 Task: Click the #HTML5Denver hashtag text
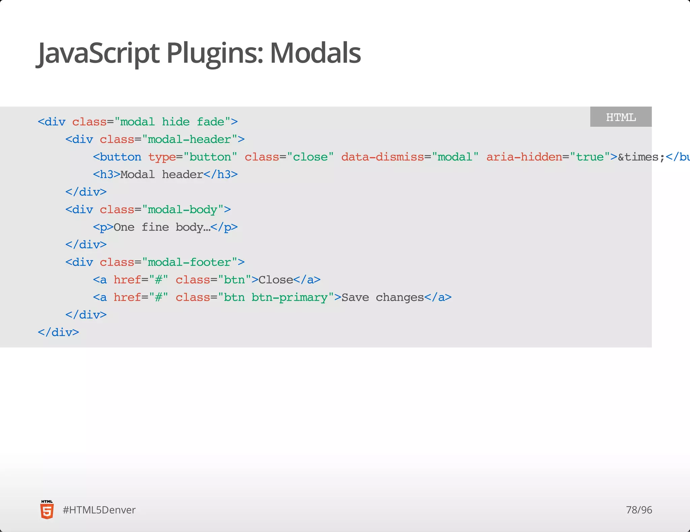coord(99,510)
